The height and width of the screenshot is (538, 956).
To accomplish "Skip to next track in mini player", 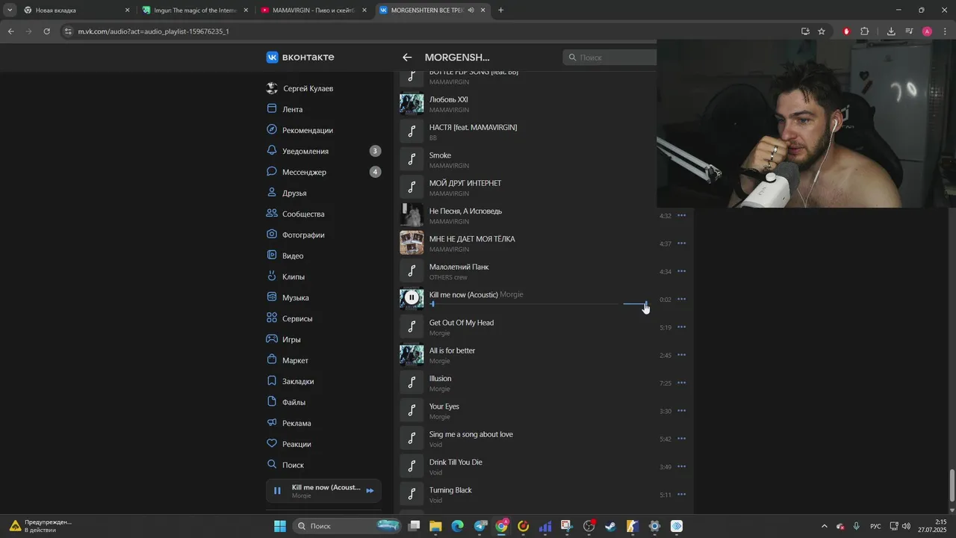I will pyautogui.click(x=370, y=491).
